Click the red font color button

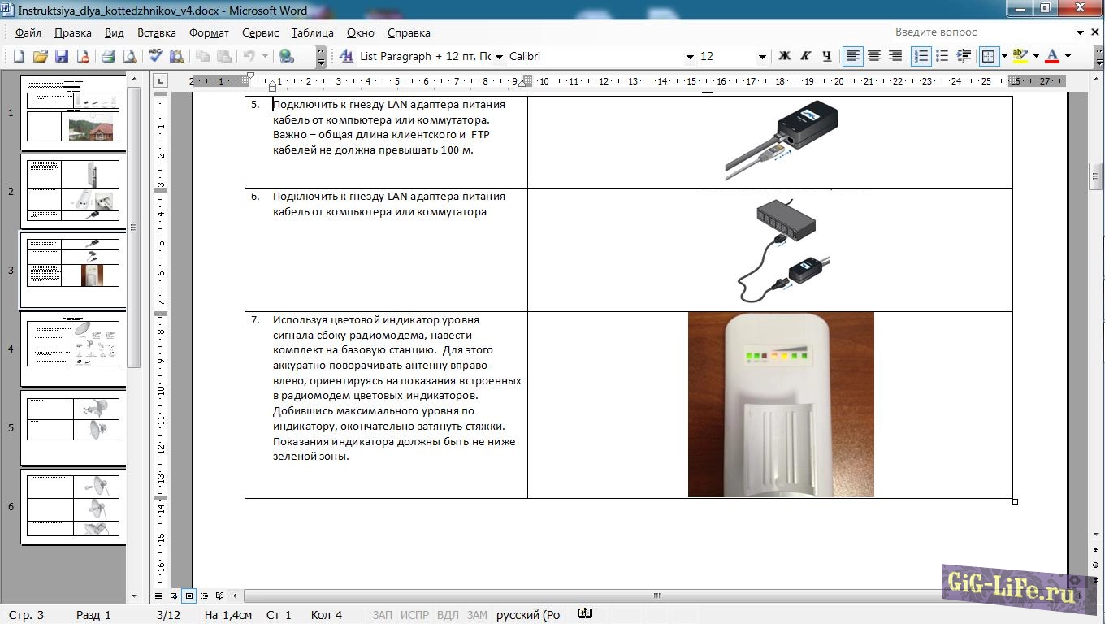click(x=1052, y=56)
